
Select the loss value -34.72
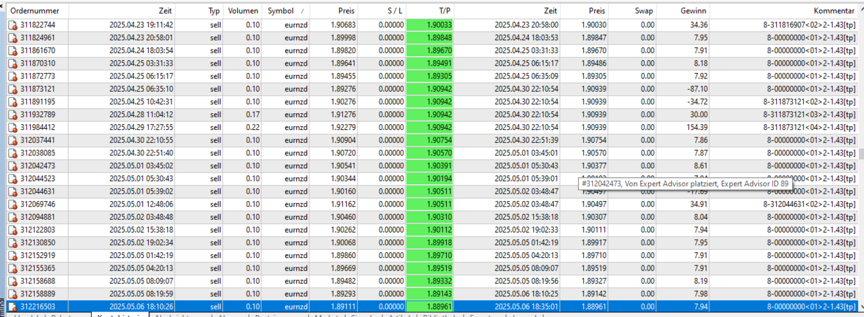[697, 102]
